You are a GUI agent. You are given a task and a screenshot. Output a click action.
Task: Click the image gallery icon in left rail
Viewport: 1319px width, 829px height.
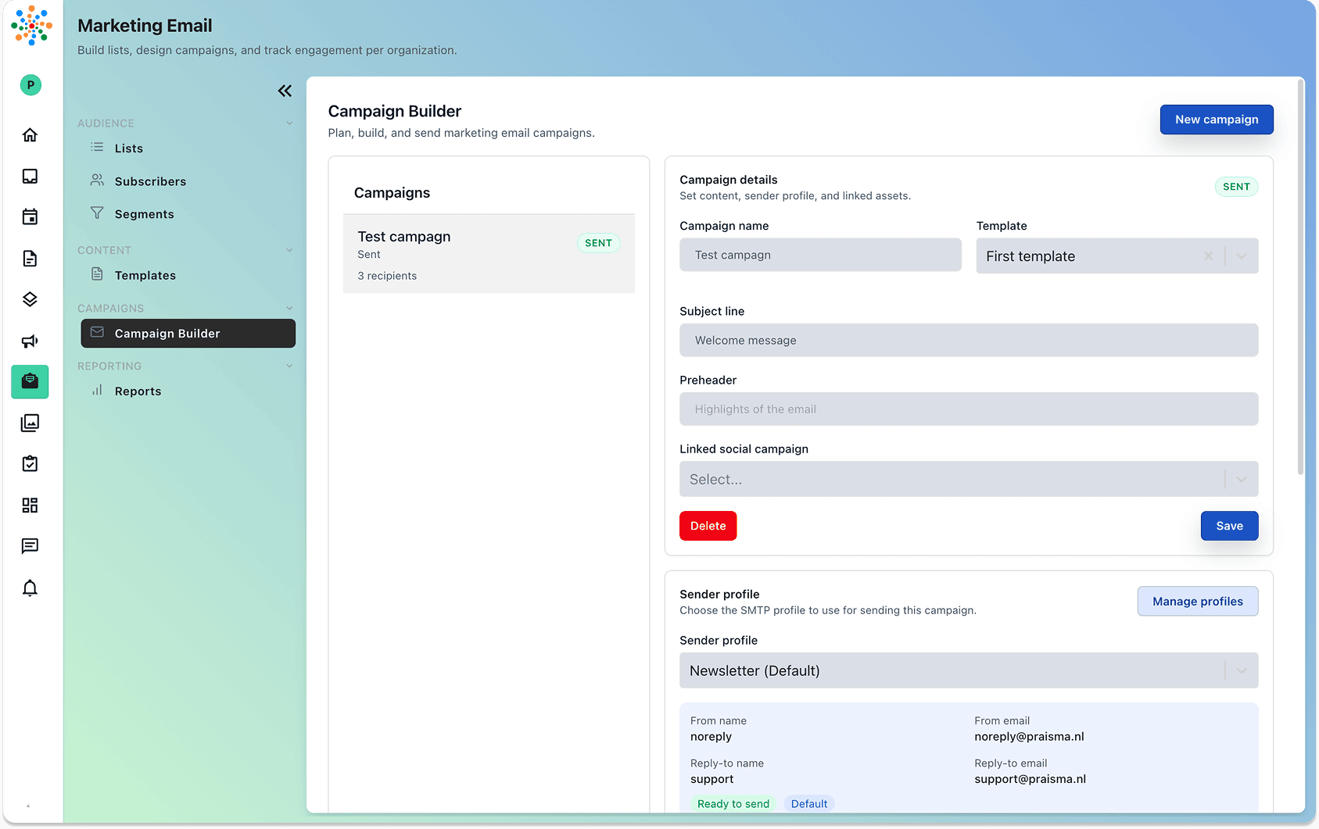tap(30, 423)
